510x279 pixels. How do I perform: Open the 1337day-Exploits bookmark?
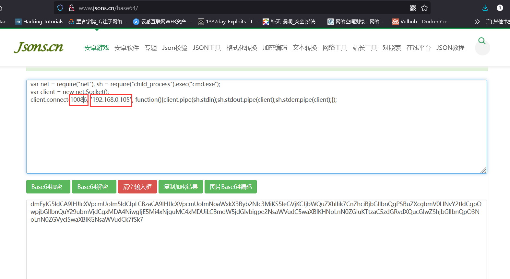click(228, 22)
